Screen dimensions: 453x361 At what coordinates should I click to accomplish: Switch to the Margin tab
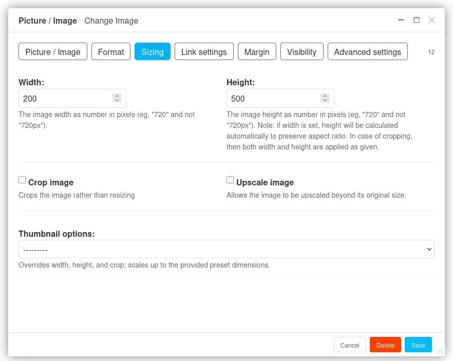pyautogui.click(x=257, y=52)
